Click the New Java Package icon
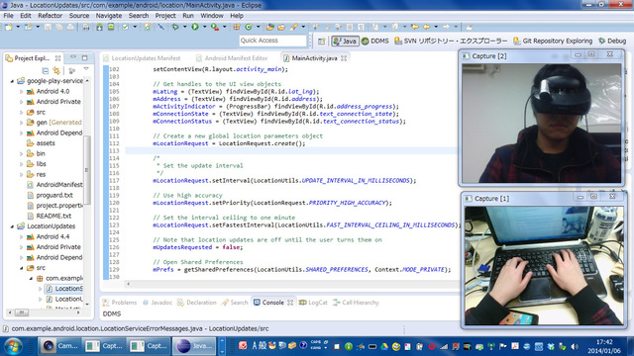The image size is (634, 356). [x=237, y=27]
